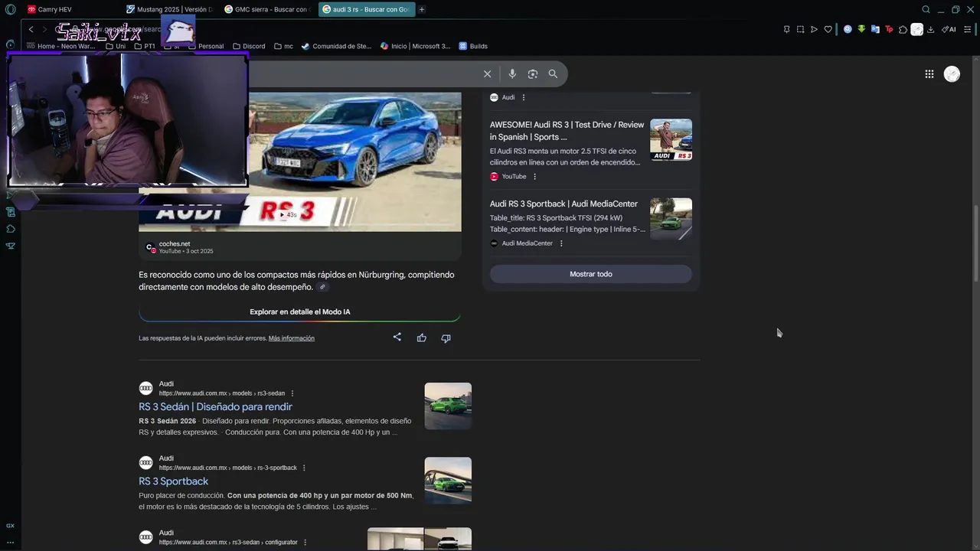The width and height of the screenshot is (980, 551).
Task: Click the RS 3 Sportback result thumbnail
Action: tap(448, 481)
